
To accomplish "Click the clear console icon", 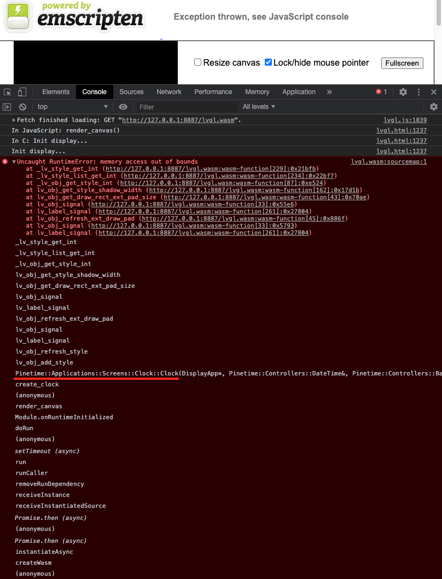I will pyautogui.click(x=22, y=107).
